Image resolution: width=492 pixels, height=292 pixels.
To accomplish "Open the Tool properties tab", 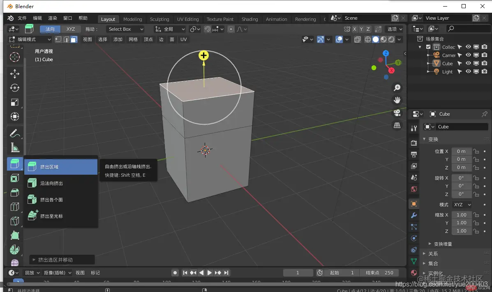I will coord(414,128).
